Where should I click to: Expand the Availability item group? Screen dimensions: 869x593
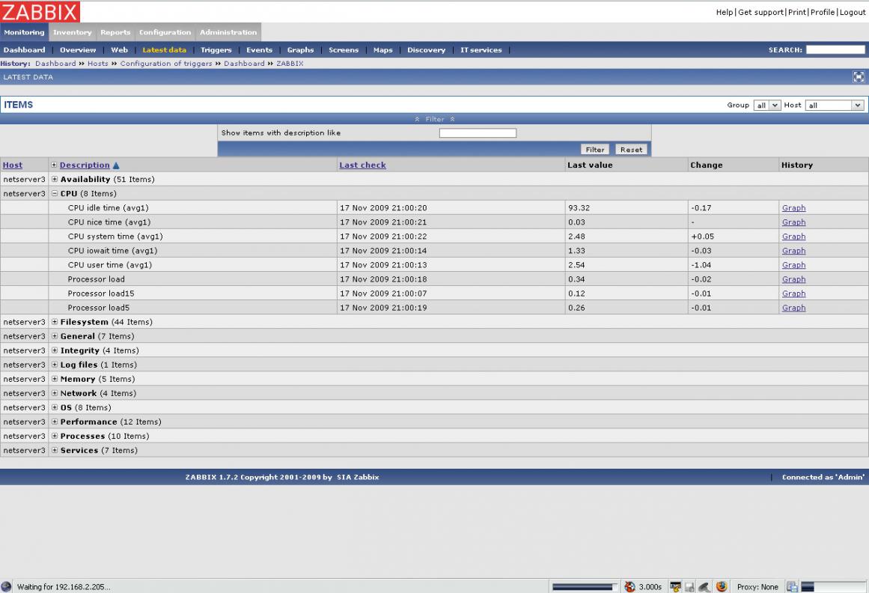tap(55, 179)
